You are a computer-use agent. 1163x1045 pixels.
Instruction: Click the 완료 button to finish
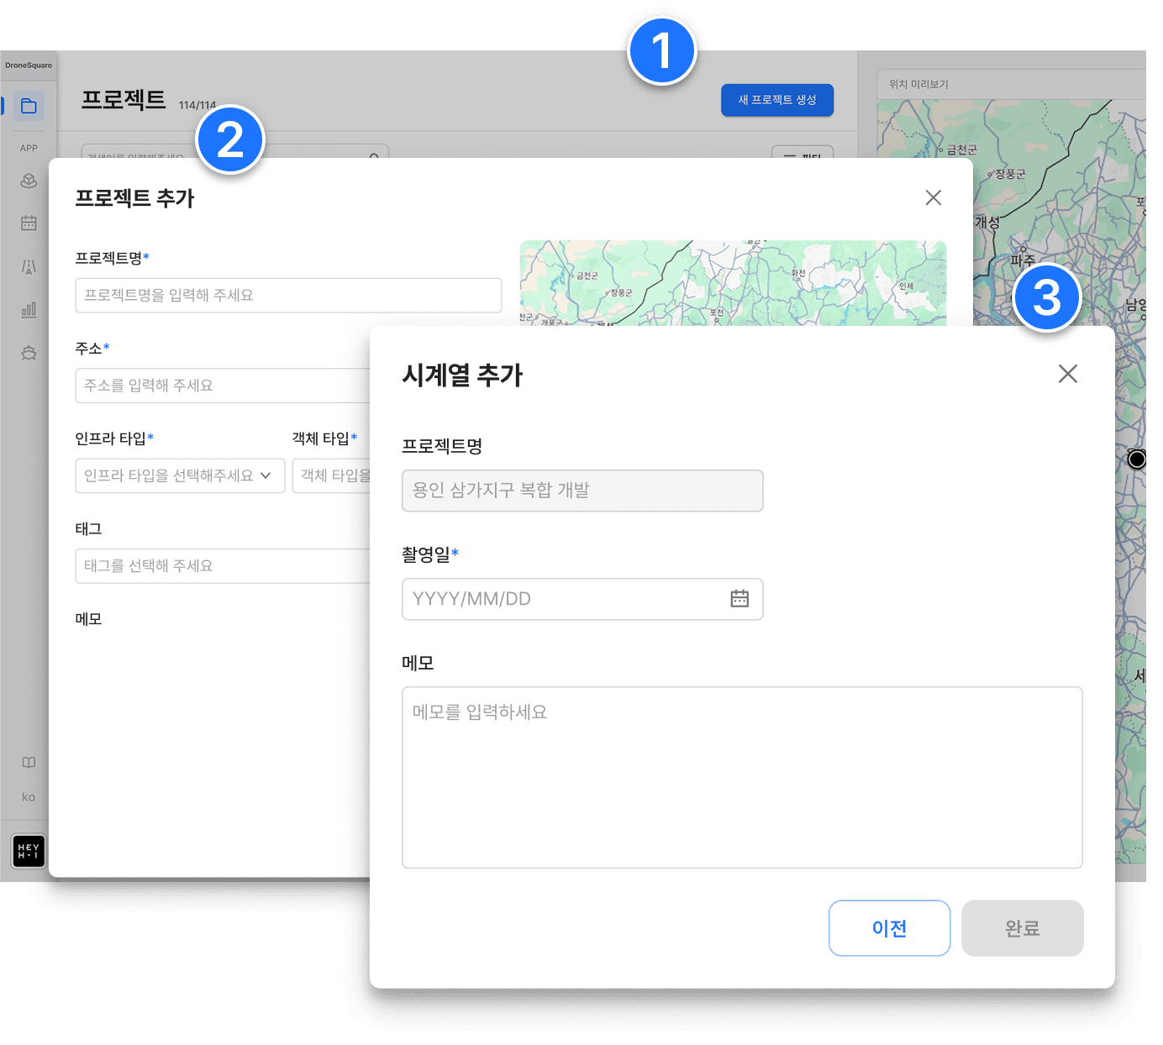click(x=1022, y=928)
